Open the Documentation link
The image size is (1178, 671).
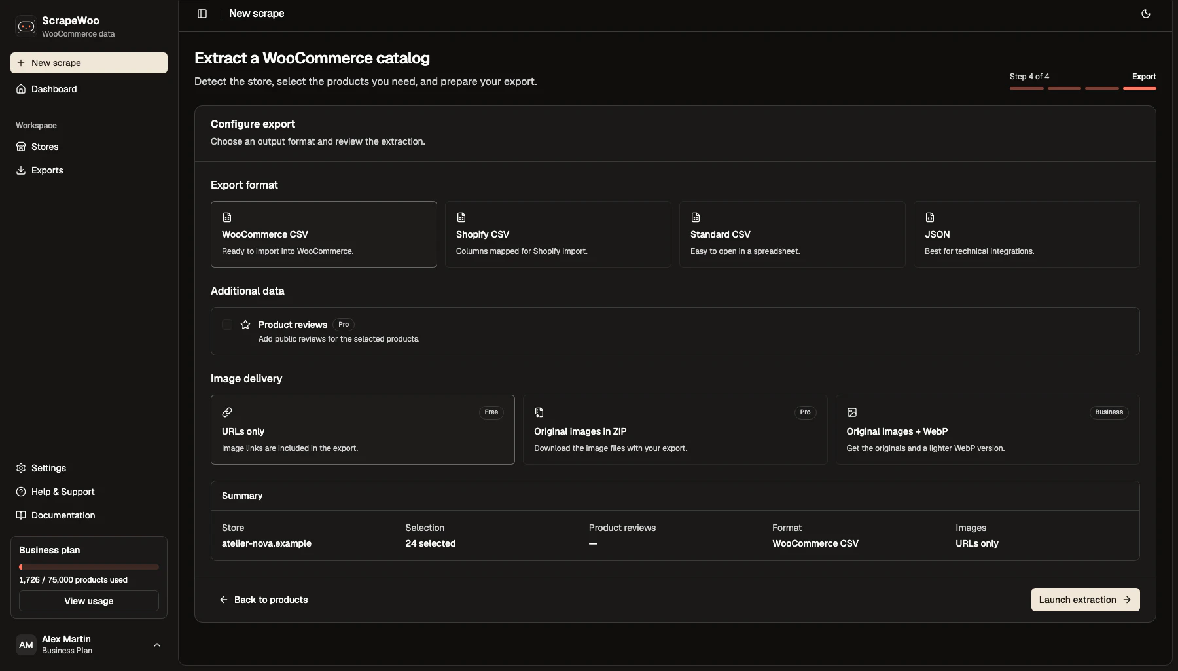89,515
